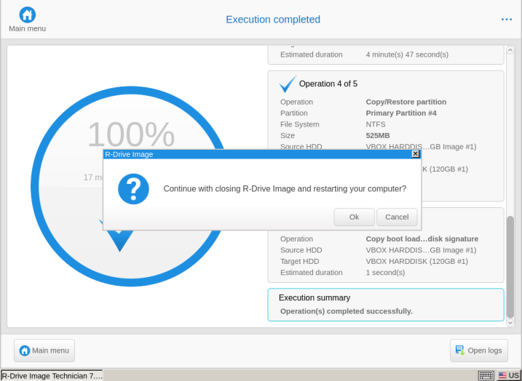Close the R-Drive Image dialog
Screen dimensions: 522x381
click(x=415, y=154)
